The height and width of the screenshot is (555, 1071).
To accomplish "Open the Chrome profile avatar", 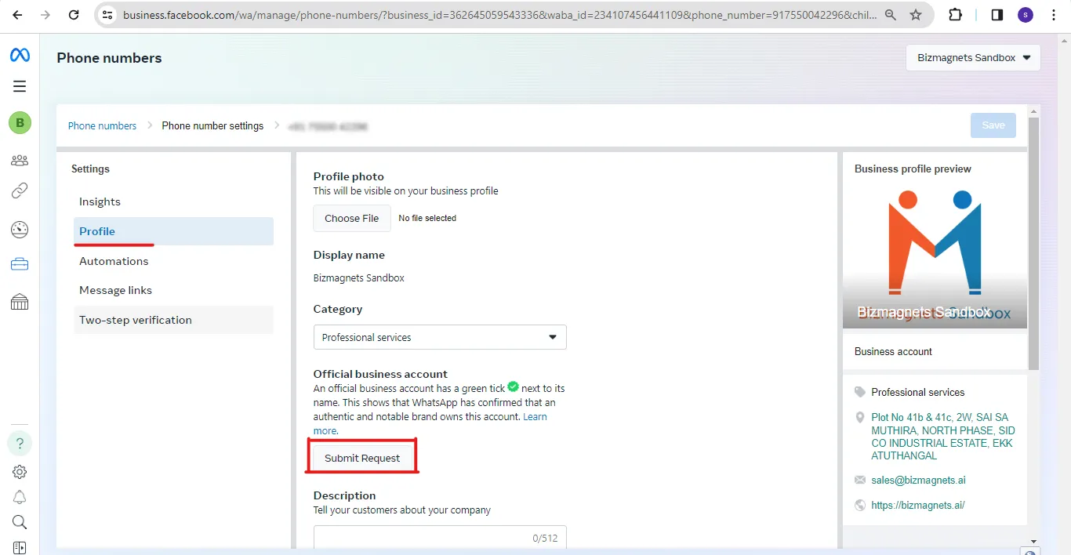I will [1026, 15].
